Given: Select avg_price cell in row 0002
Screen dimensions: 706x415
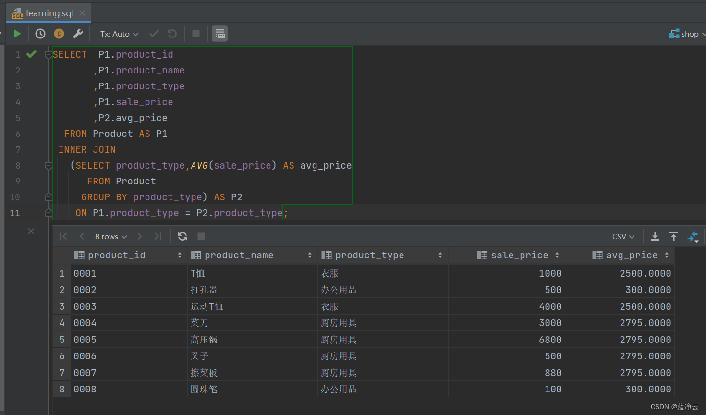Looking at the screenshot, I should coord(620,290).
